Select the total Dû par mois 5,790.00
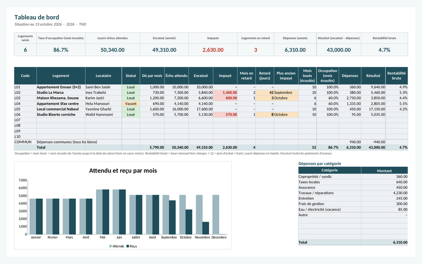 (x=152, y=147)
